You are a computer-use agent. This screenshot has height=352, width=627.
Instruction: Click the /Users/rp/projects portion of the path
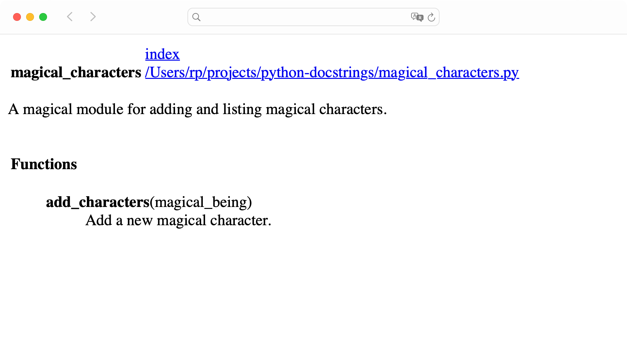pos(202,73)
